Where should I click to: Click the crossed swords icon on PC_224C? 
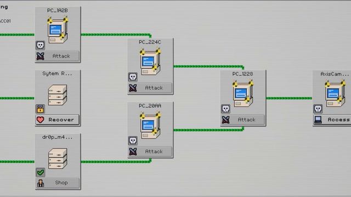click(x=133, y=88)
